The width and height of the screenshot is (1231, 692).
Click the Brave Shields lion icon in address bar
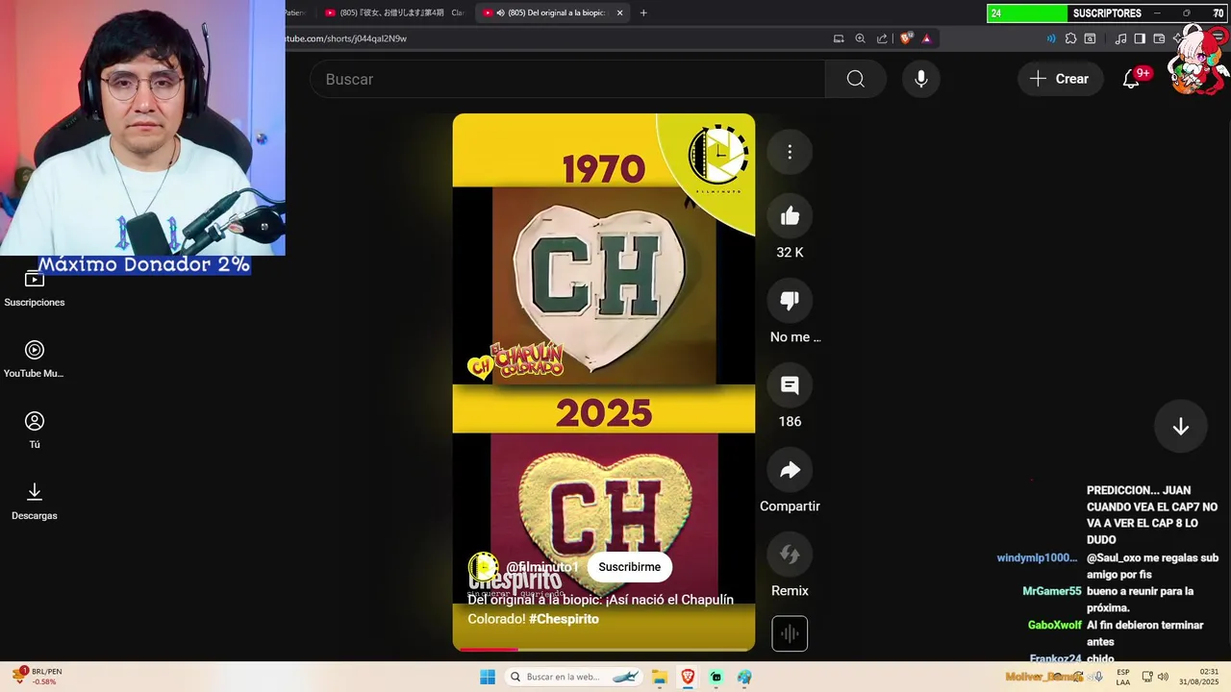(905, 38)
